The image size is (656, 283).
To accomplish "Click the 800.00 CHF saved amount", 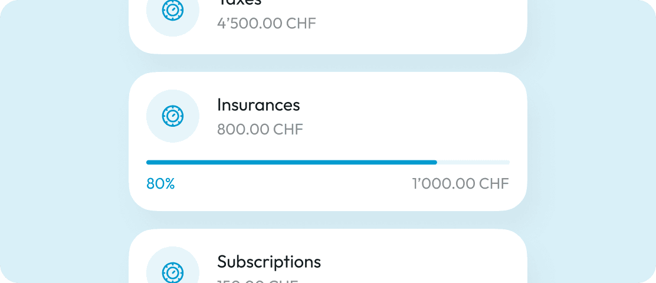I will coord(260,130).
